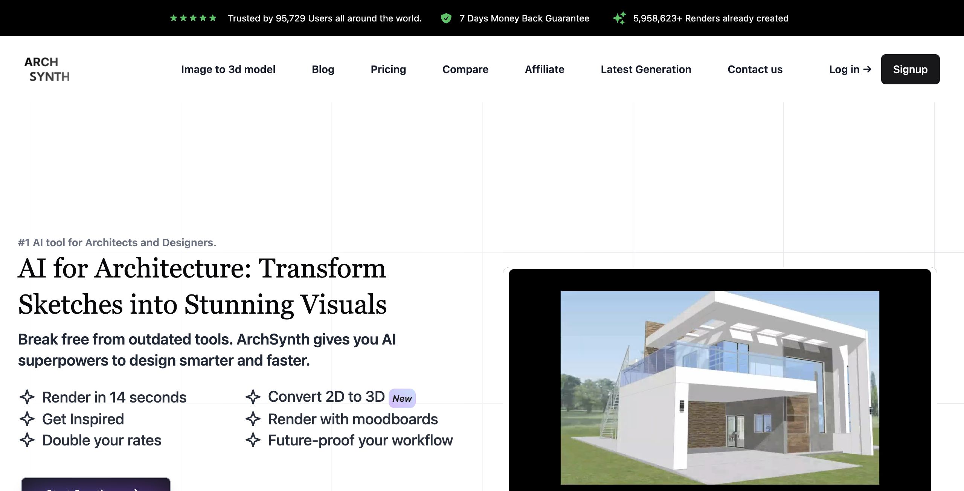Click 'Convert 2D to 3D' text
Viewport: 964px width, 491px height.
coord(326,396)
